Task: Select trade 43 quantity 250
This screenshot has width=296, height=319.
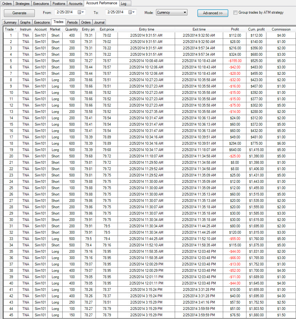Action: tap(72, 302)
